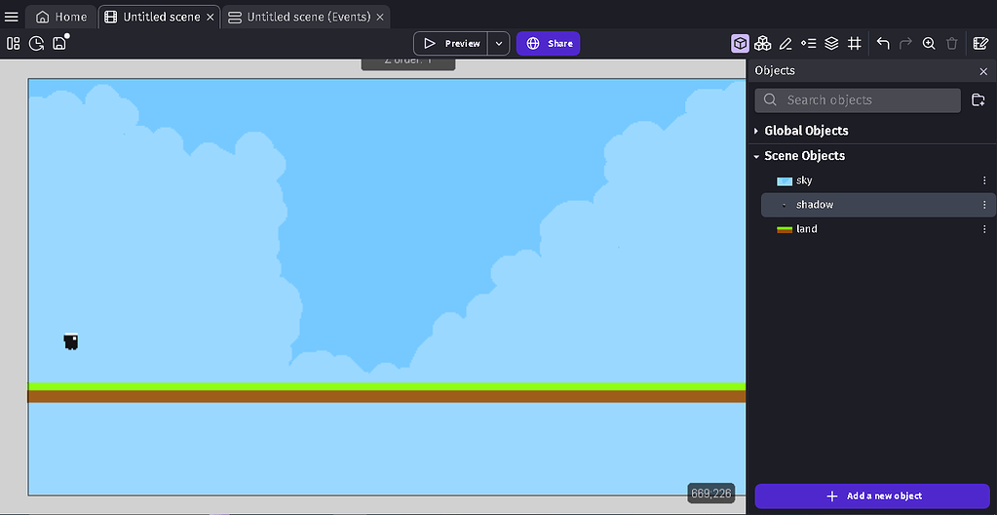
Task: Open the sky object options menu
Action: point(984,180)
